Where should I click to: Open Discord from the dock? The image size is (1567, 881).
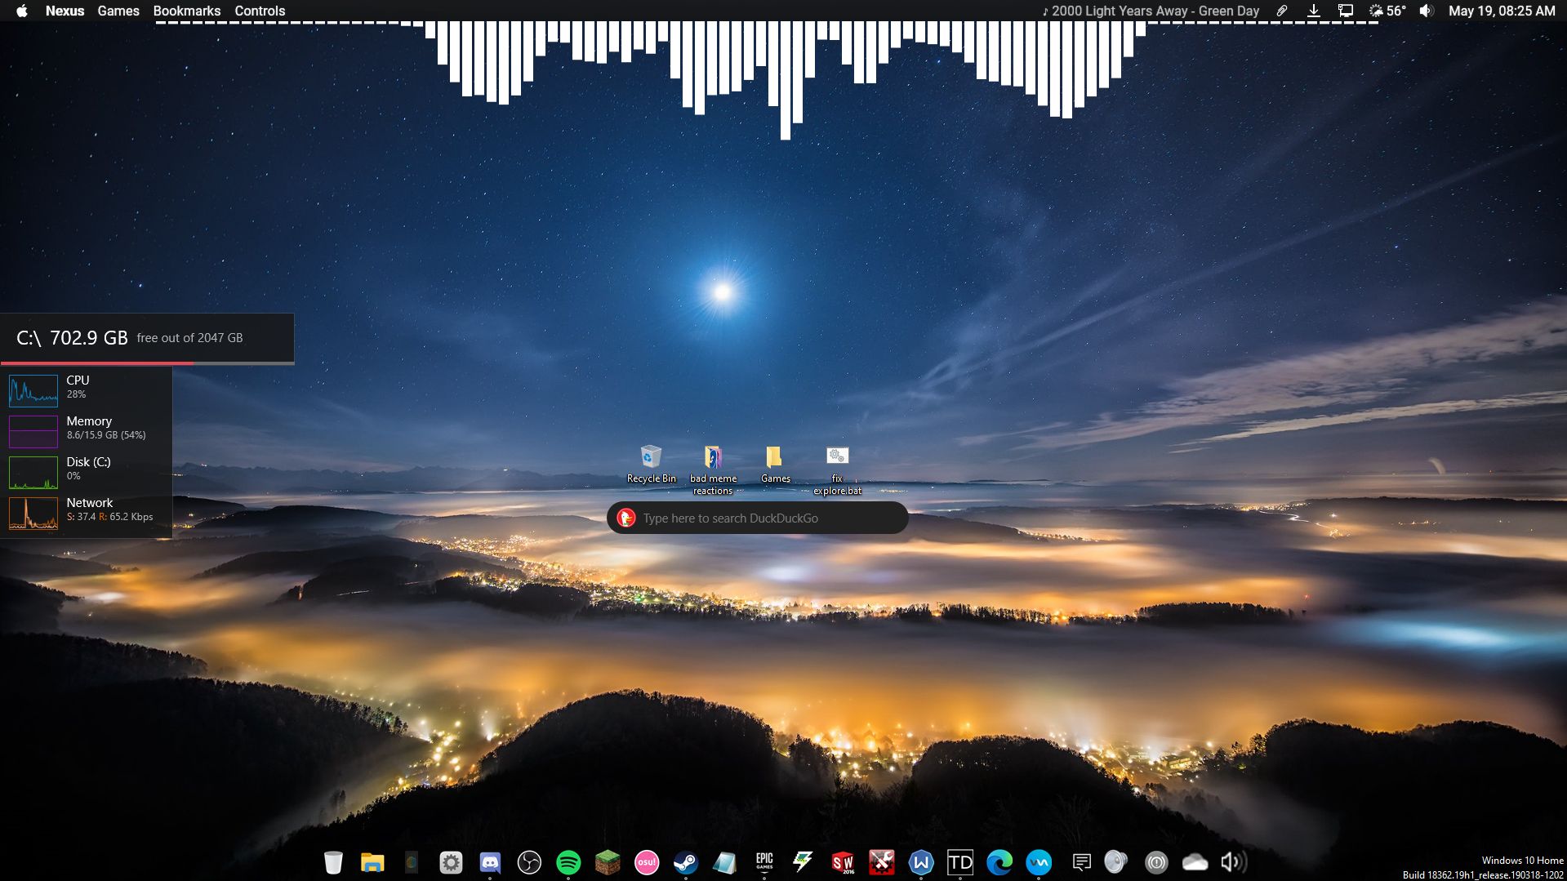[x=491, y=862]
